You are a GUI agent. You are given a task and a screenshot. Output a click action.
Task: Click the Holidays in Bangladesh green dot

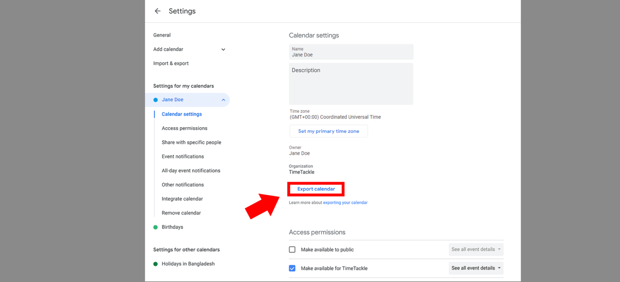(155, 263)
